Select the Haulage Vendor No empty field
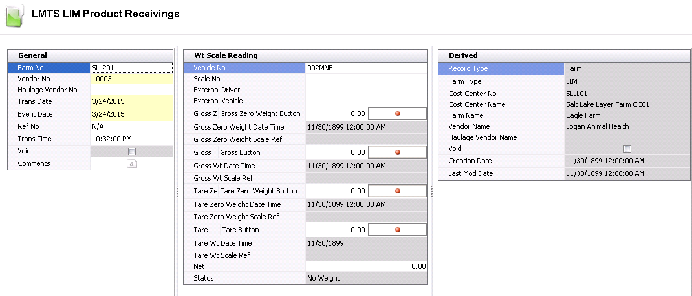This screenshot has width=692, height=296. [131, 90]
